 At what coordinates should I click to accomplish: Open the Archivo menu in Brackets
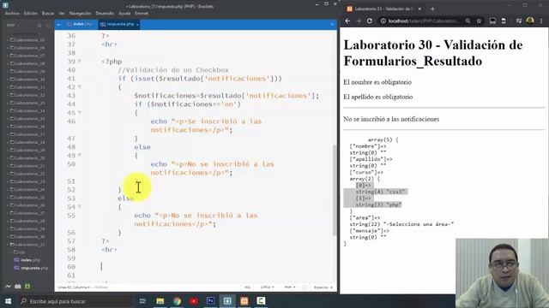pyautogui.click(x=12, y=14)
